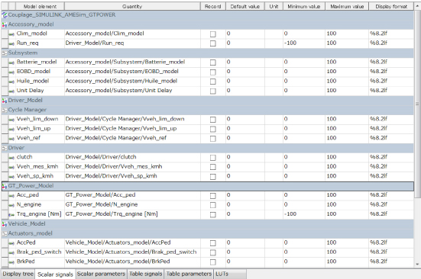Click the Unit column header
Image resolution: width=421 pixels, height=279 pixels.
[x=274, y=6]
